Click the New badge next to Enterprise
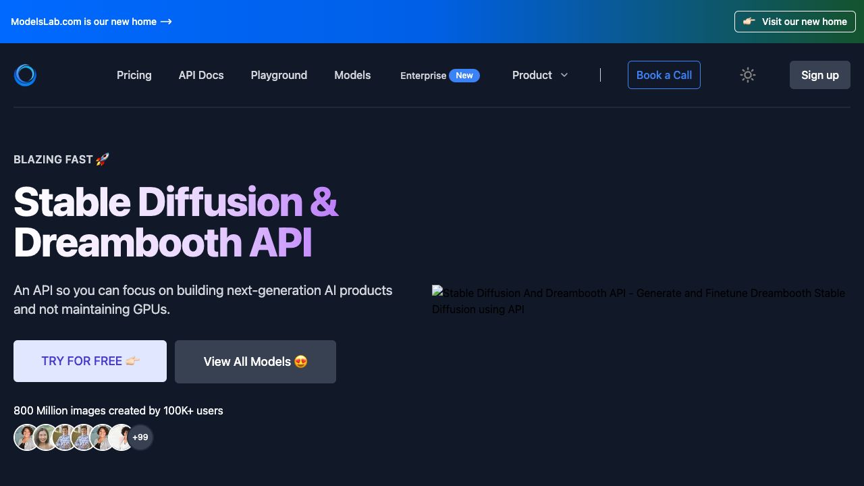 (x=464, y=76)
